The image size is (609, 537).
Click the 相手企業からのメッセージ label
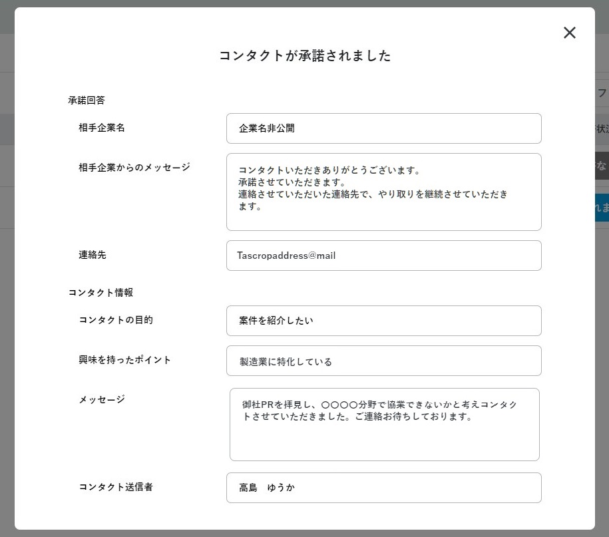tap(134, 167)
